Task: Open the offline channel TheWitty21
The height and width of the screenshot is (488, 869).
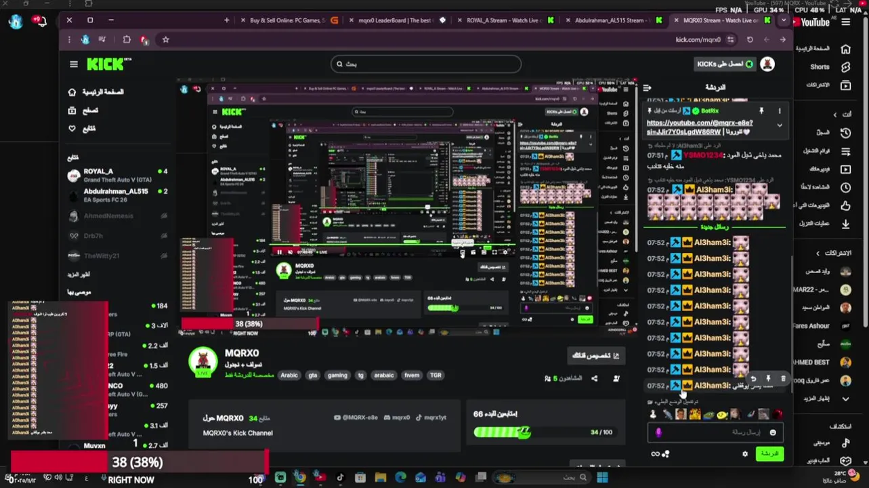Action: [x=117, y=256]
